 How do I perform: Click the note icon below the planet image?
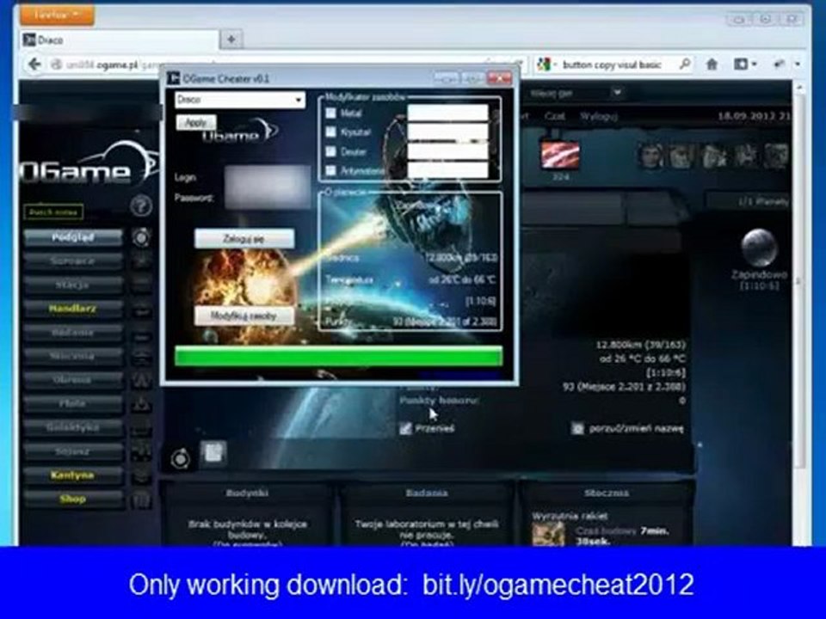pyautogui.click(x=213, y=453)
